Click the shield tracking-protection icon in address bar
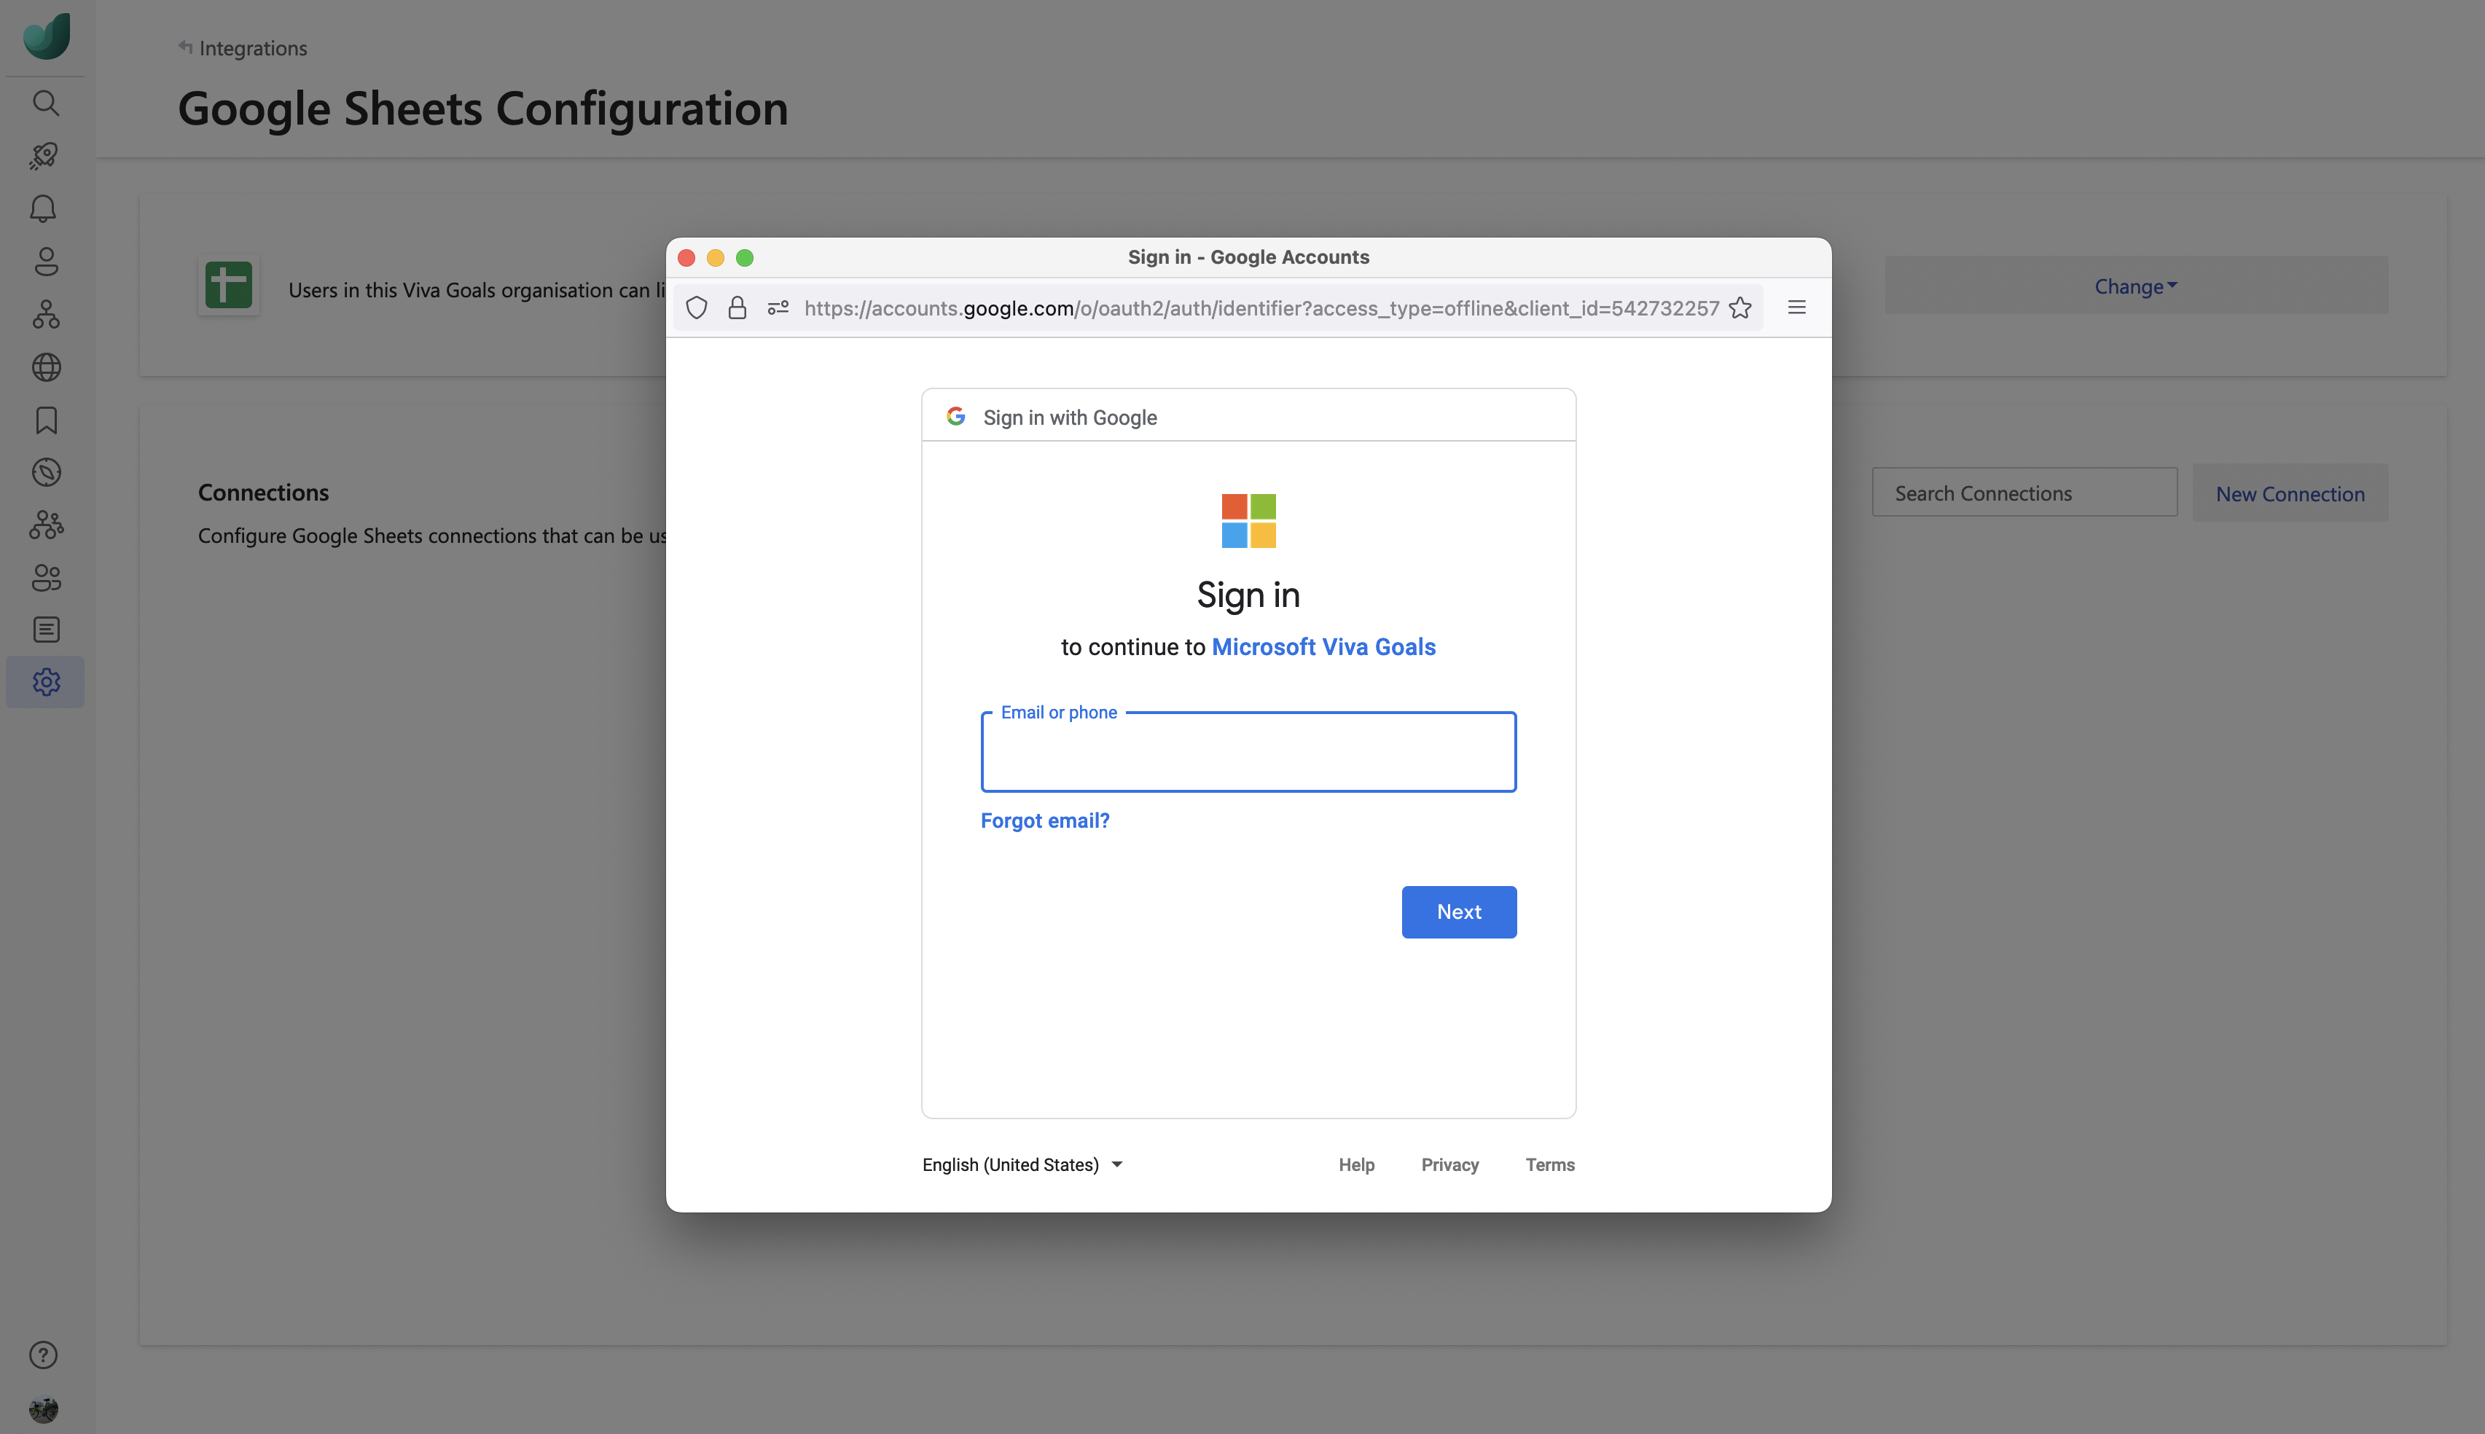The width and height of the screenshot is (2485, 1434). click(x=695, y=307)
